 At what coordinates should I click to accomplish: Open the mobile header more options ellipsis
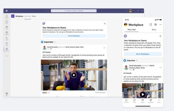pyautogui.click(x=161, y=25)
